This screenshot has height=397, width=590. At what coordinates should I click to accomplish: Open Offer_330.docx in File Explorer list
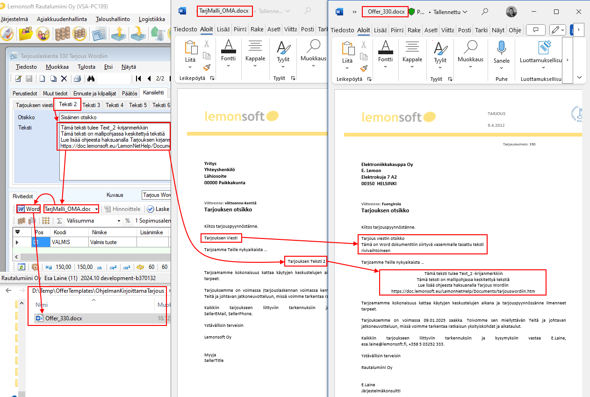point(64,318)
